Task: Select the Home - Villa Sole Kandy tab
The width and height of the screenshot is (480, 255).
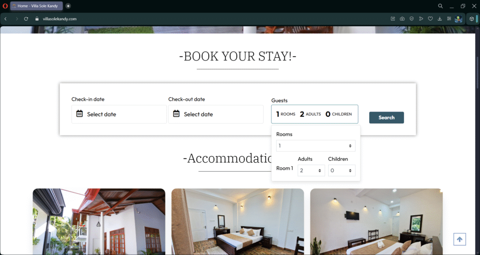Action: click(37, 6)
